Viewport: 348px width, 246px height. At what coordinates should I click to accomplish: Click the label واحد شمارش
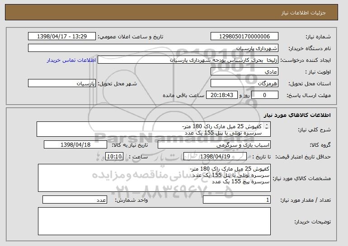132,200
